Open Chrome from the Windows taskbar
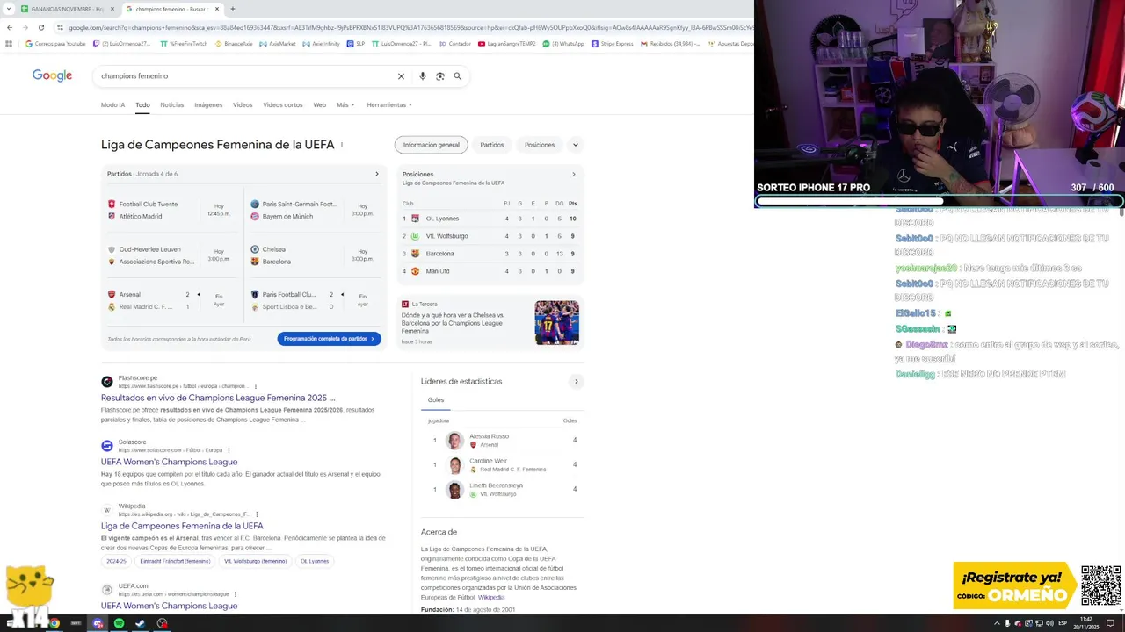1125x632 pixels. [x=54, y=623]
